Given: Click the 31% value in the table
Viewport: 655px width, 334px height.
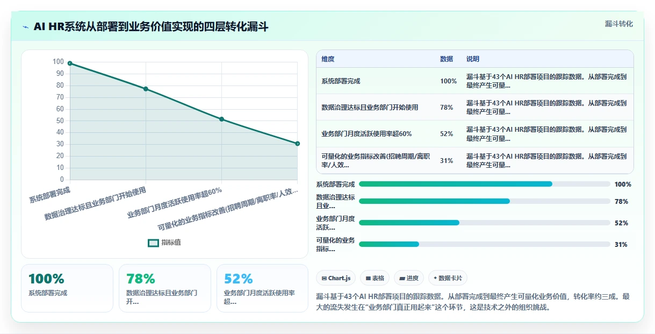Looking at the screenshot, I should [446, 160].
